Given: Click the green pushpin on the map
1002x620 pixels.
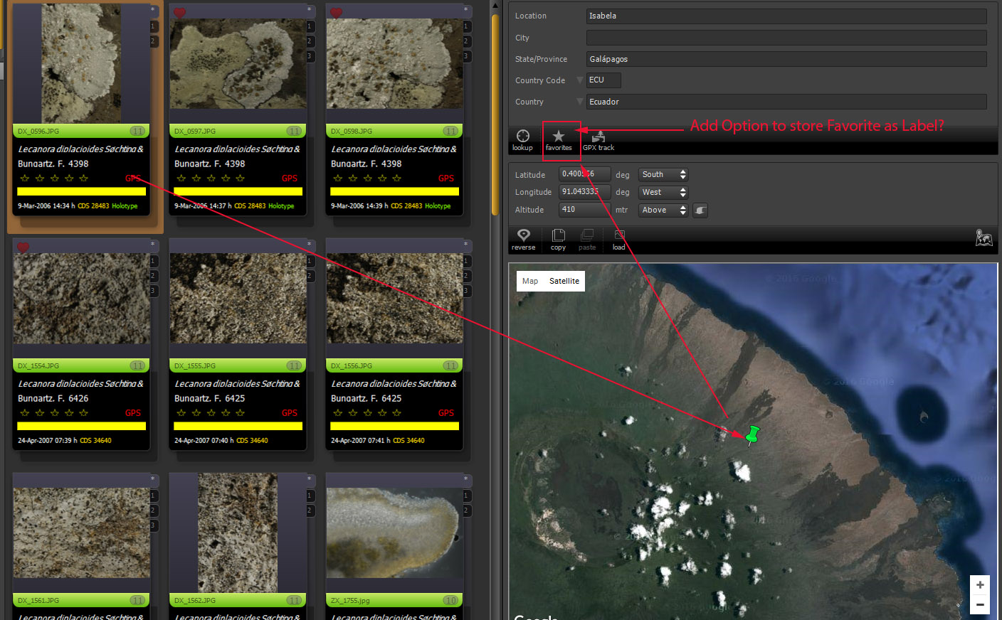Looking at the screenshot, I should click(752, 434).
